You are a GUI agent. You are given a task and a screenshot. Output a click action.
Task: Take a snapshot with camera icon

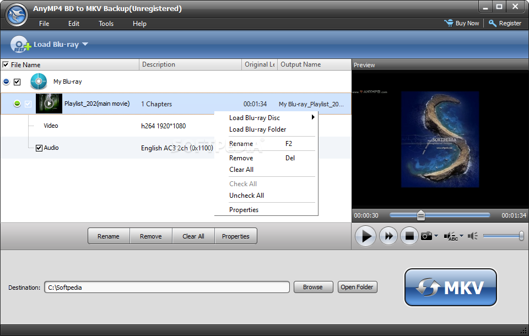[x=427, y=236]
